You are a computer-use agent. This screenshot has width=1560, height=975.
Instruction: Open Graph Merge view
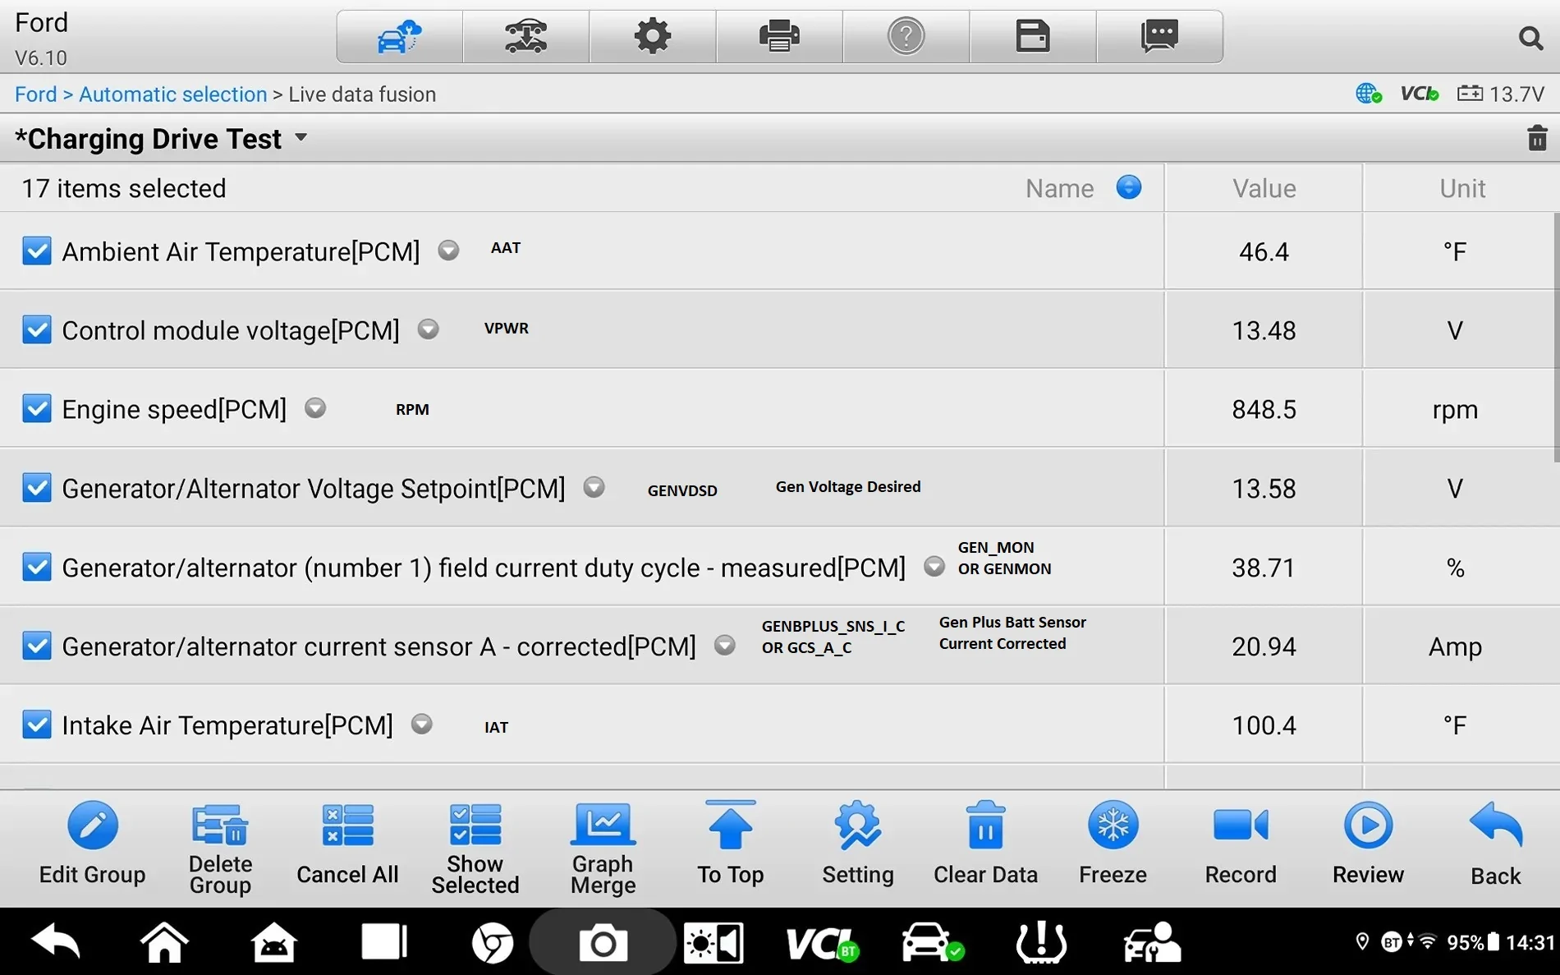(603, 849)
